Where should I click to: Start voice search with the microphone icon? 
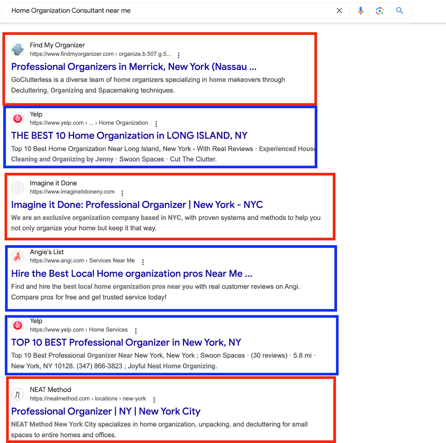pos(360,11)
